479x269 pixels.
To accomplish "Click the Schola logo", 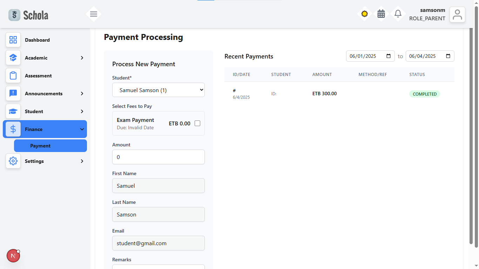I will tap(28, 15).
